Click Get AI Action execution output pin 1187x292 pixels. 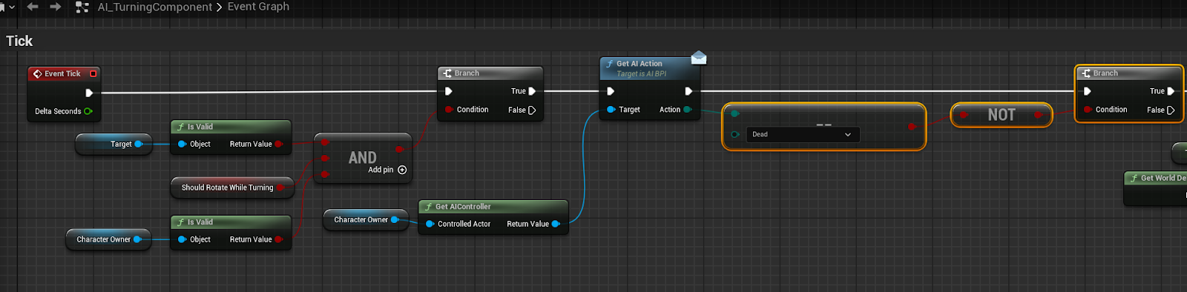point(688,91)
